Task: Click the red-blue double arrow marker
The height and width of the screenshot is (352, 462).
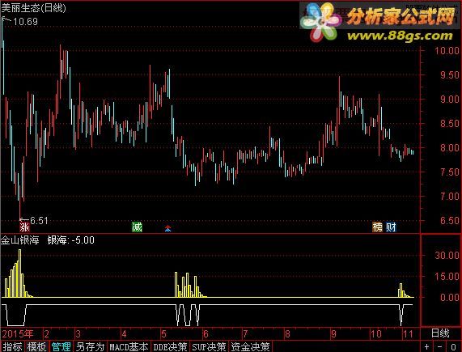Action: (x=168, y=228)
